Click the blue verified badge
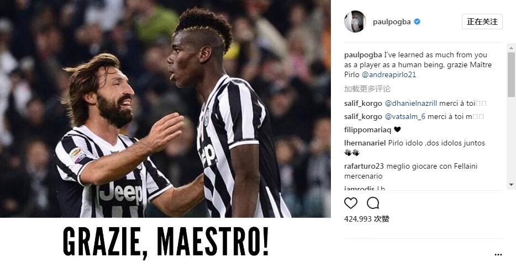Viewport: 516px width, 269px height. click(417, 21)
